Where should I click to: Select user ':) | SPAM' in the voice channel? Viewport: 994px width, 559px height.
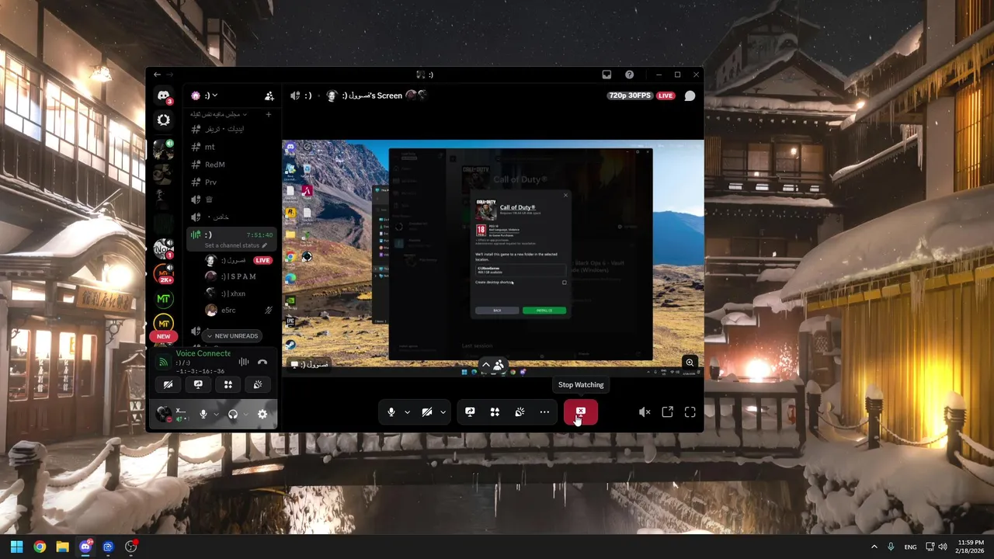point(237,276)
